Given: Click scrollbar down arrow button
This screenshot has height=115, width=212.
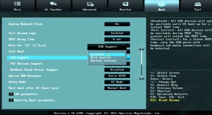Looking at the screenshot, I should [141, 78].
